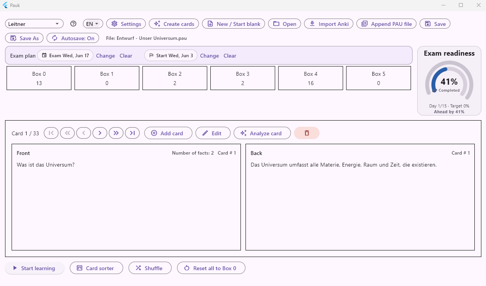This screenshot has height=286, width=486.
Task: Click the Pauk Flutter app icon in the title bar
Action: tap(5, 5)
